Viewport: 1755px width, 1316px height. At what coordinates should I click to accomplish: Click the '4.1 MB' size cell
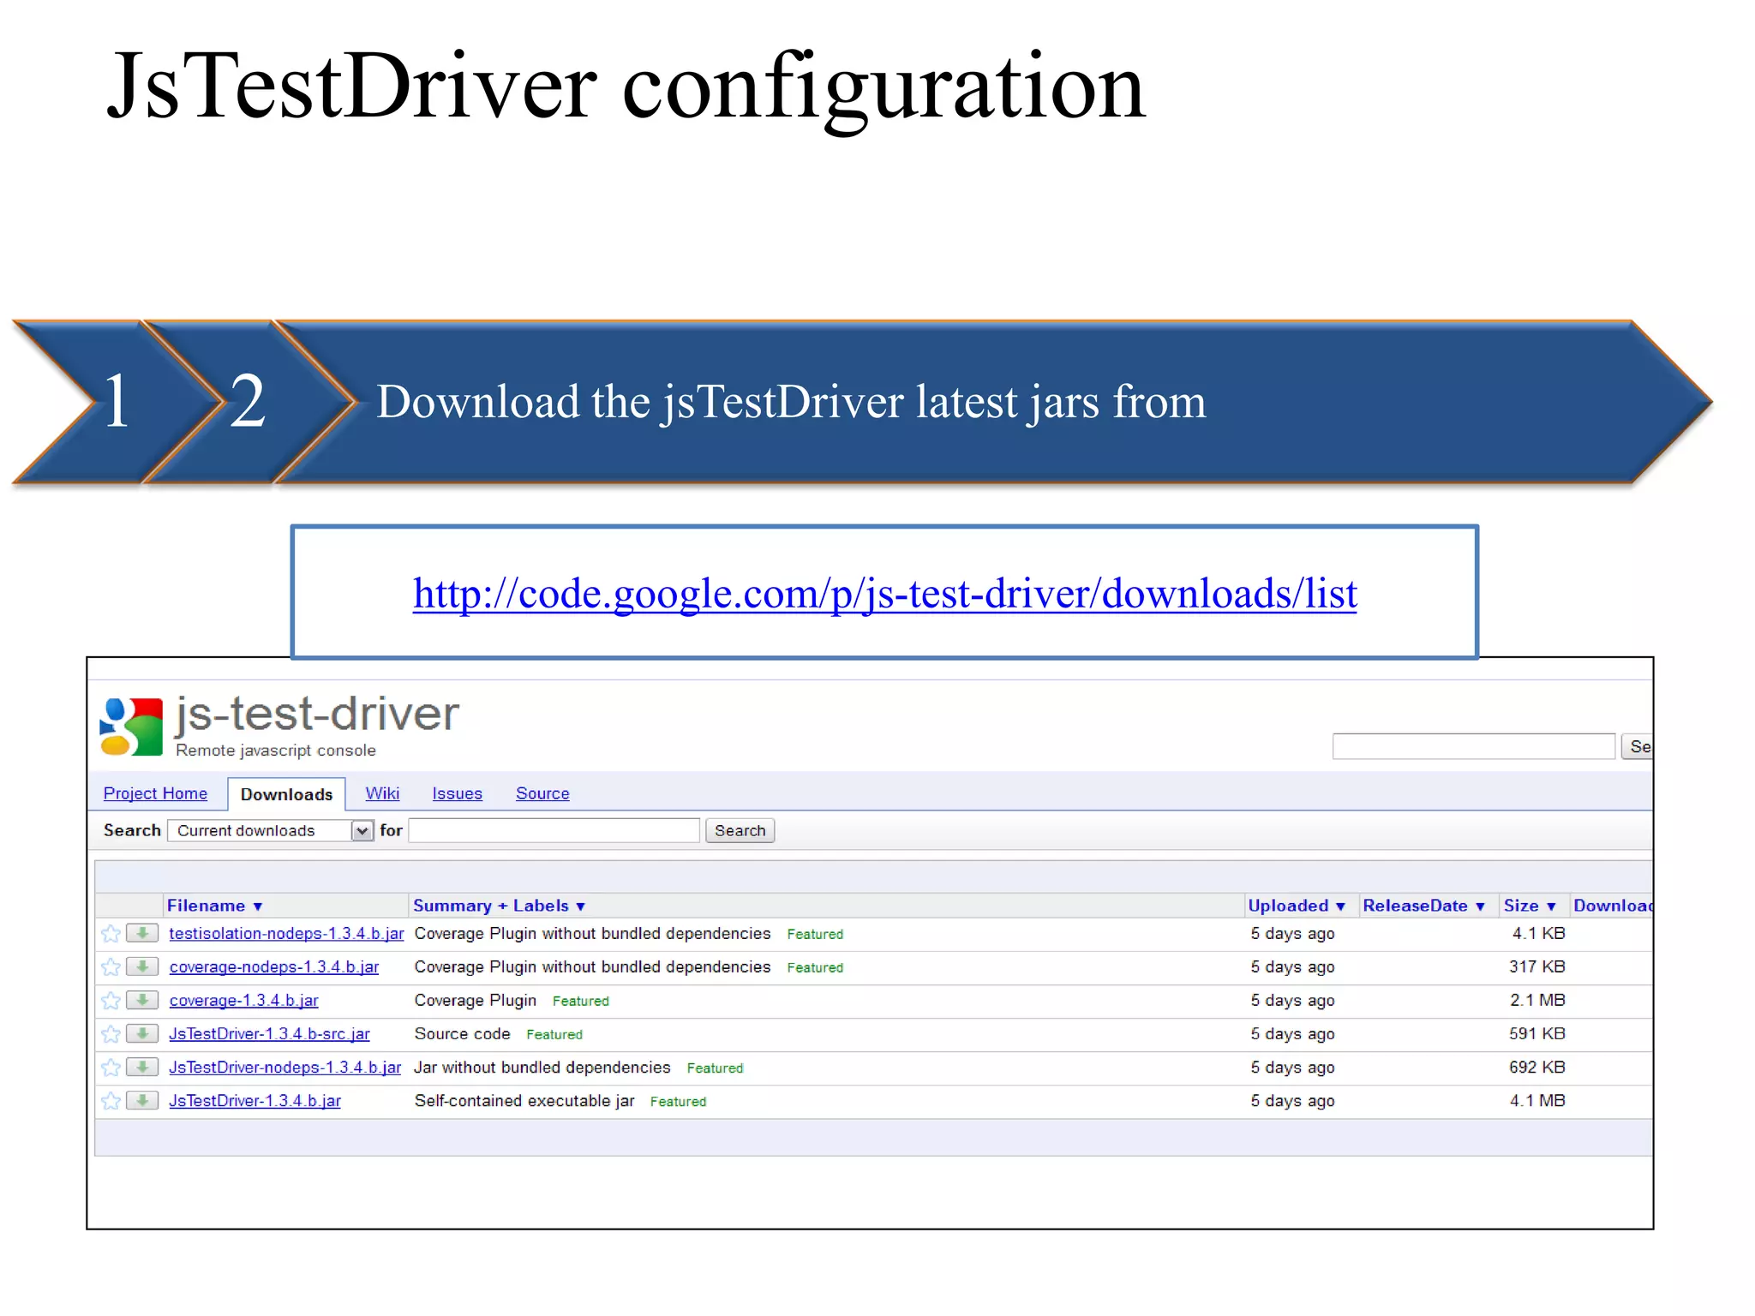click(1537, 1101)
